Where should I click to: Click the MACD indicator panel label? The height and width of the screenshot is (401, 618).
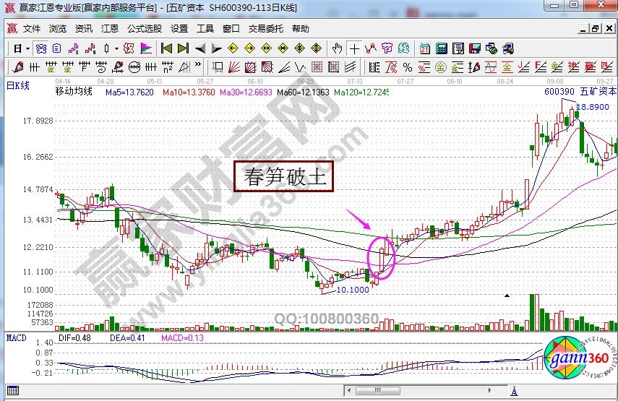(16, 338)
